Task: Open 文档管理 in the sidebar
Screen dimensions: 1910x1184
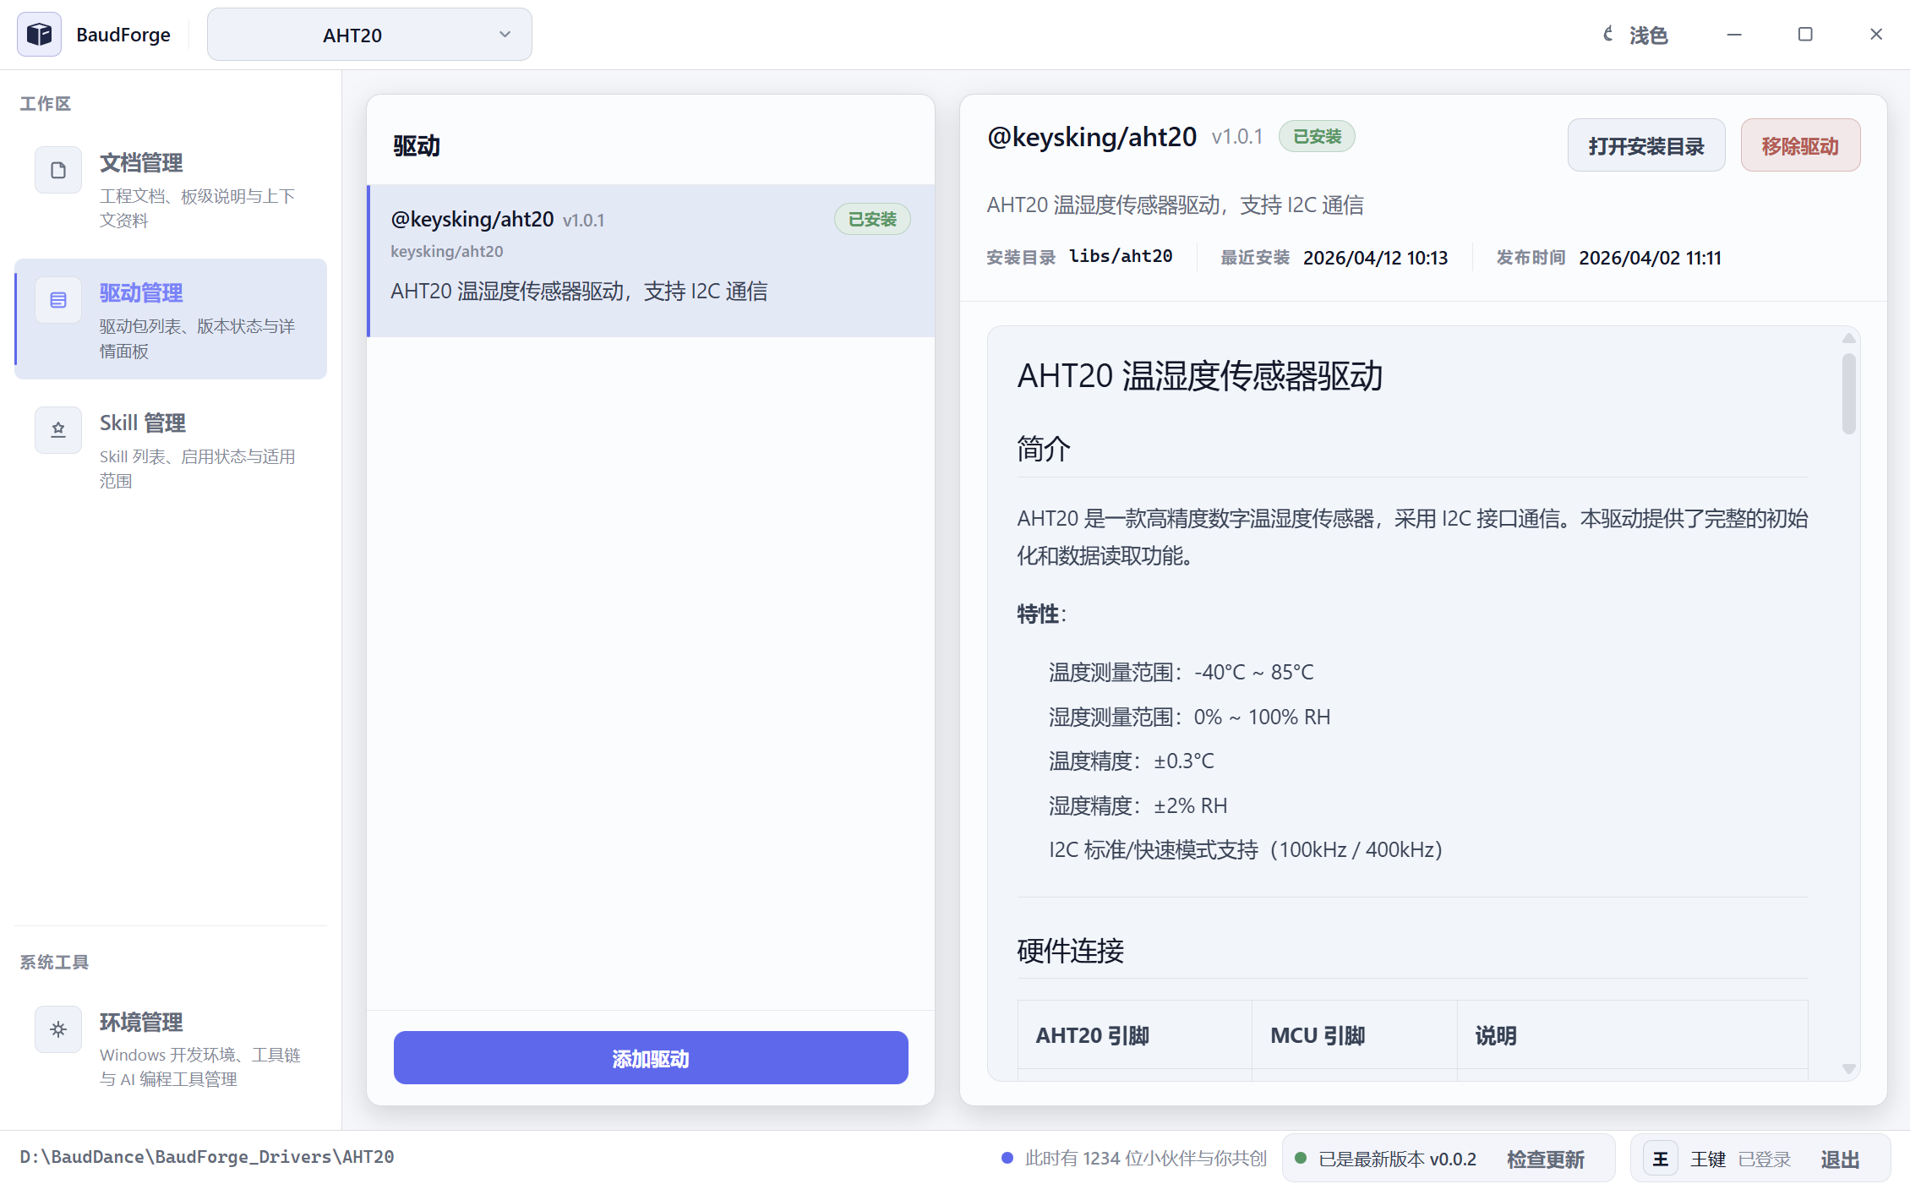Action: [171, 190]
